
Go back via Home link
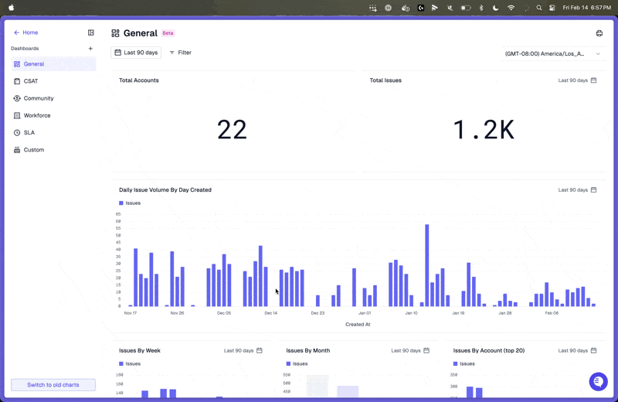[x=26, y=32]
